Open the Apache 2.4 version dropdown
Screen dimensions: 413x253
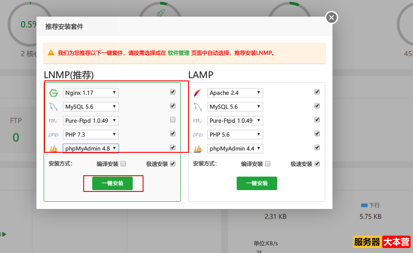[x=235, y=93]
